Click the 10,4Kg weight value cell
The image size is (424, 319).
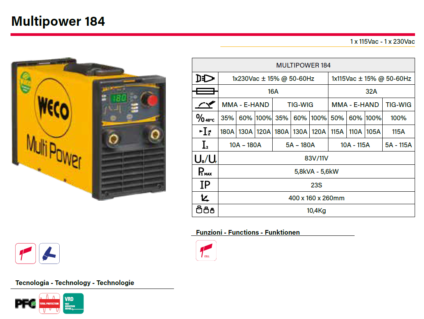point(316,210)
